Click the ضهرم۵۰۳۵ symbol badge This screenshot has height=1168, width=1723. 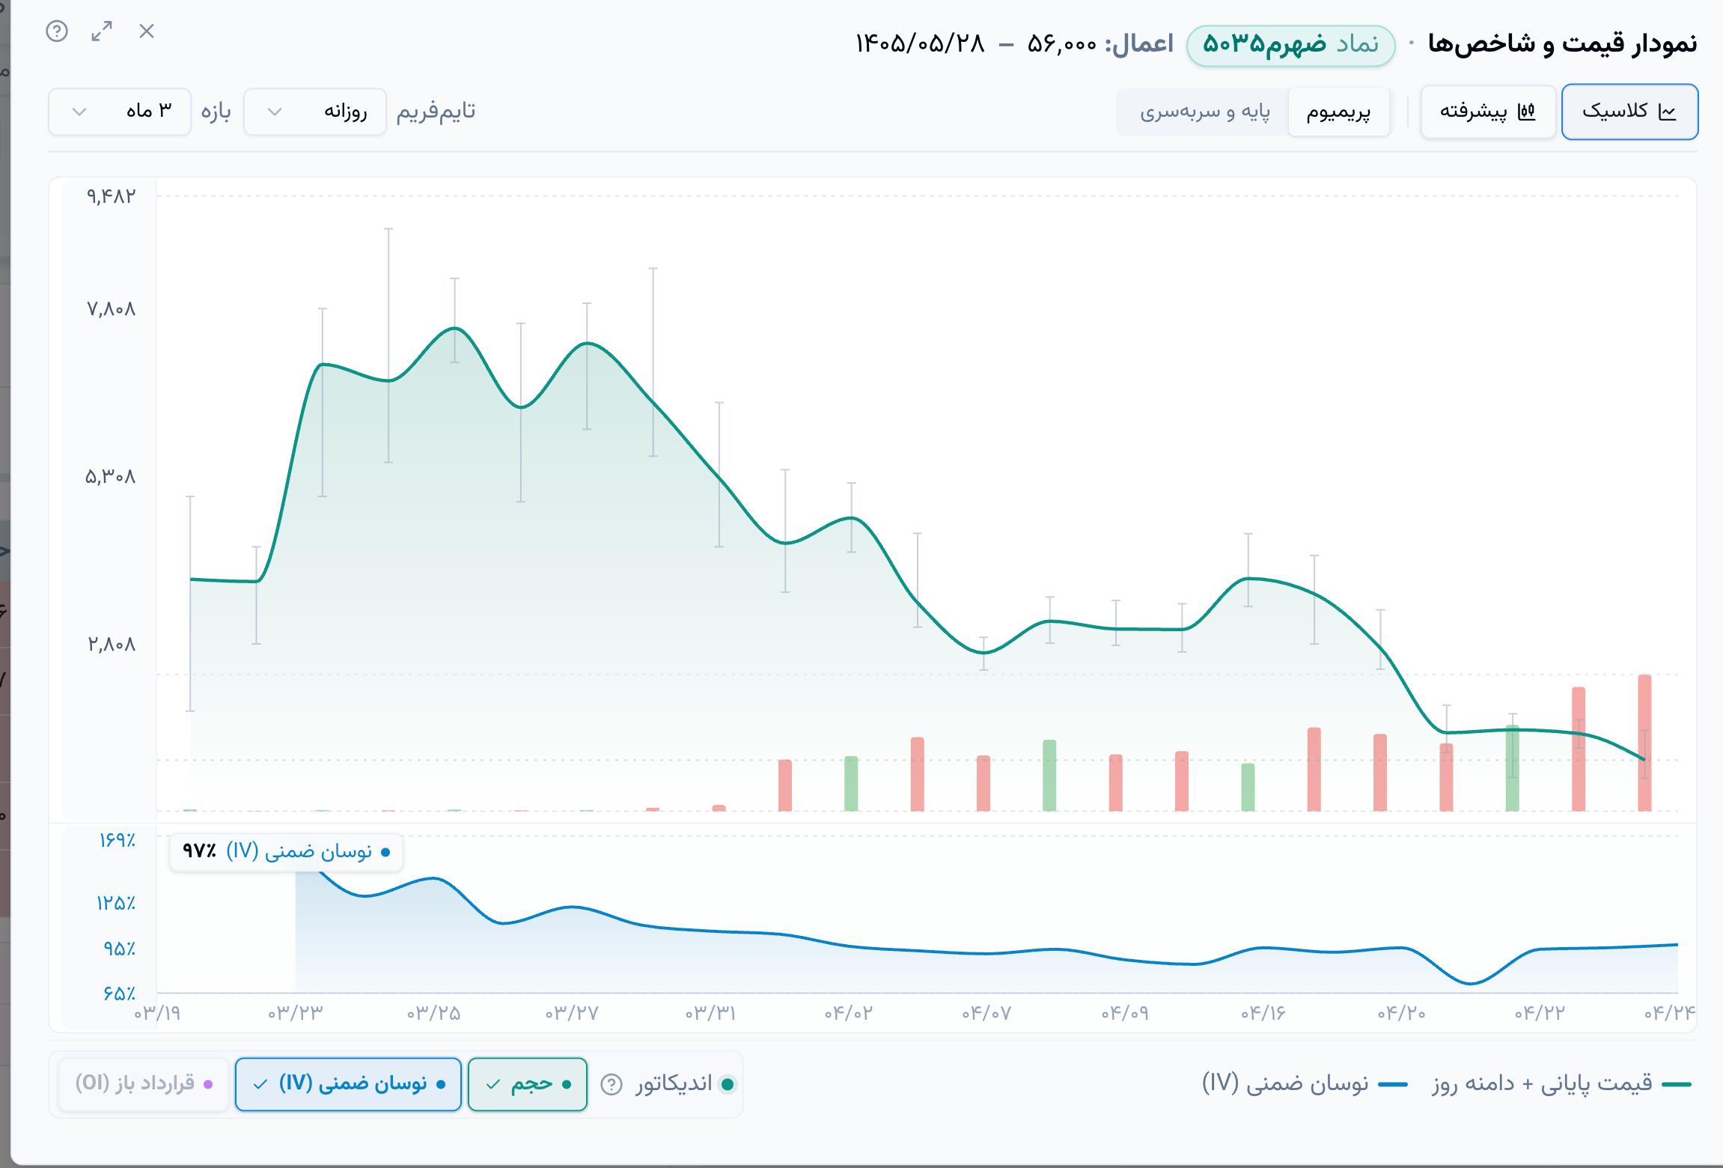coord(1290,45)
